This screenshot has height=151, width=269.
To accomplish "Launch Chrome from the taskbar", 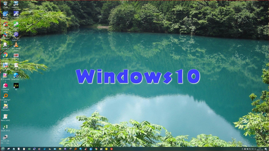I will click(x=96, y=149).
